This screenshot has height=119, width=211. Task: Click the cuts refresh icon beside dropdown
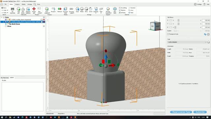[x=208, y=42]
